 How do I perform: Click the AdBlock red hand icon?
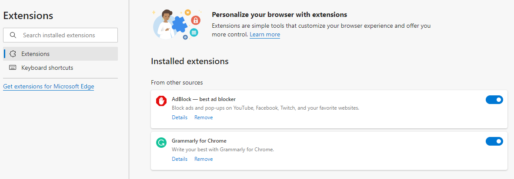(161, 101)
